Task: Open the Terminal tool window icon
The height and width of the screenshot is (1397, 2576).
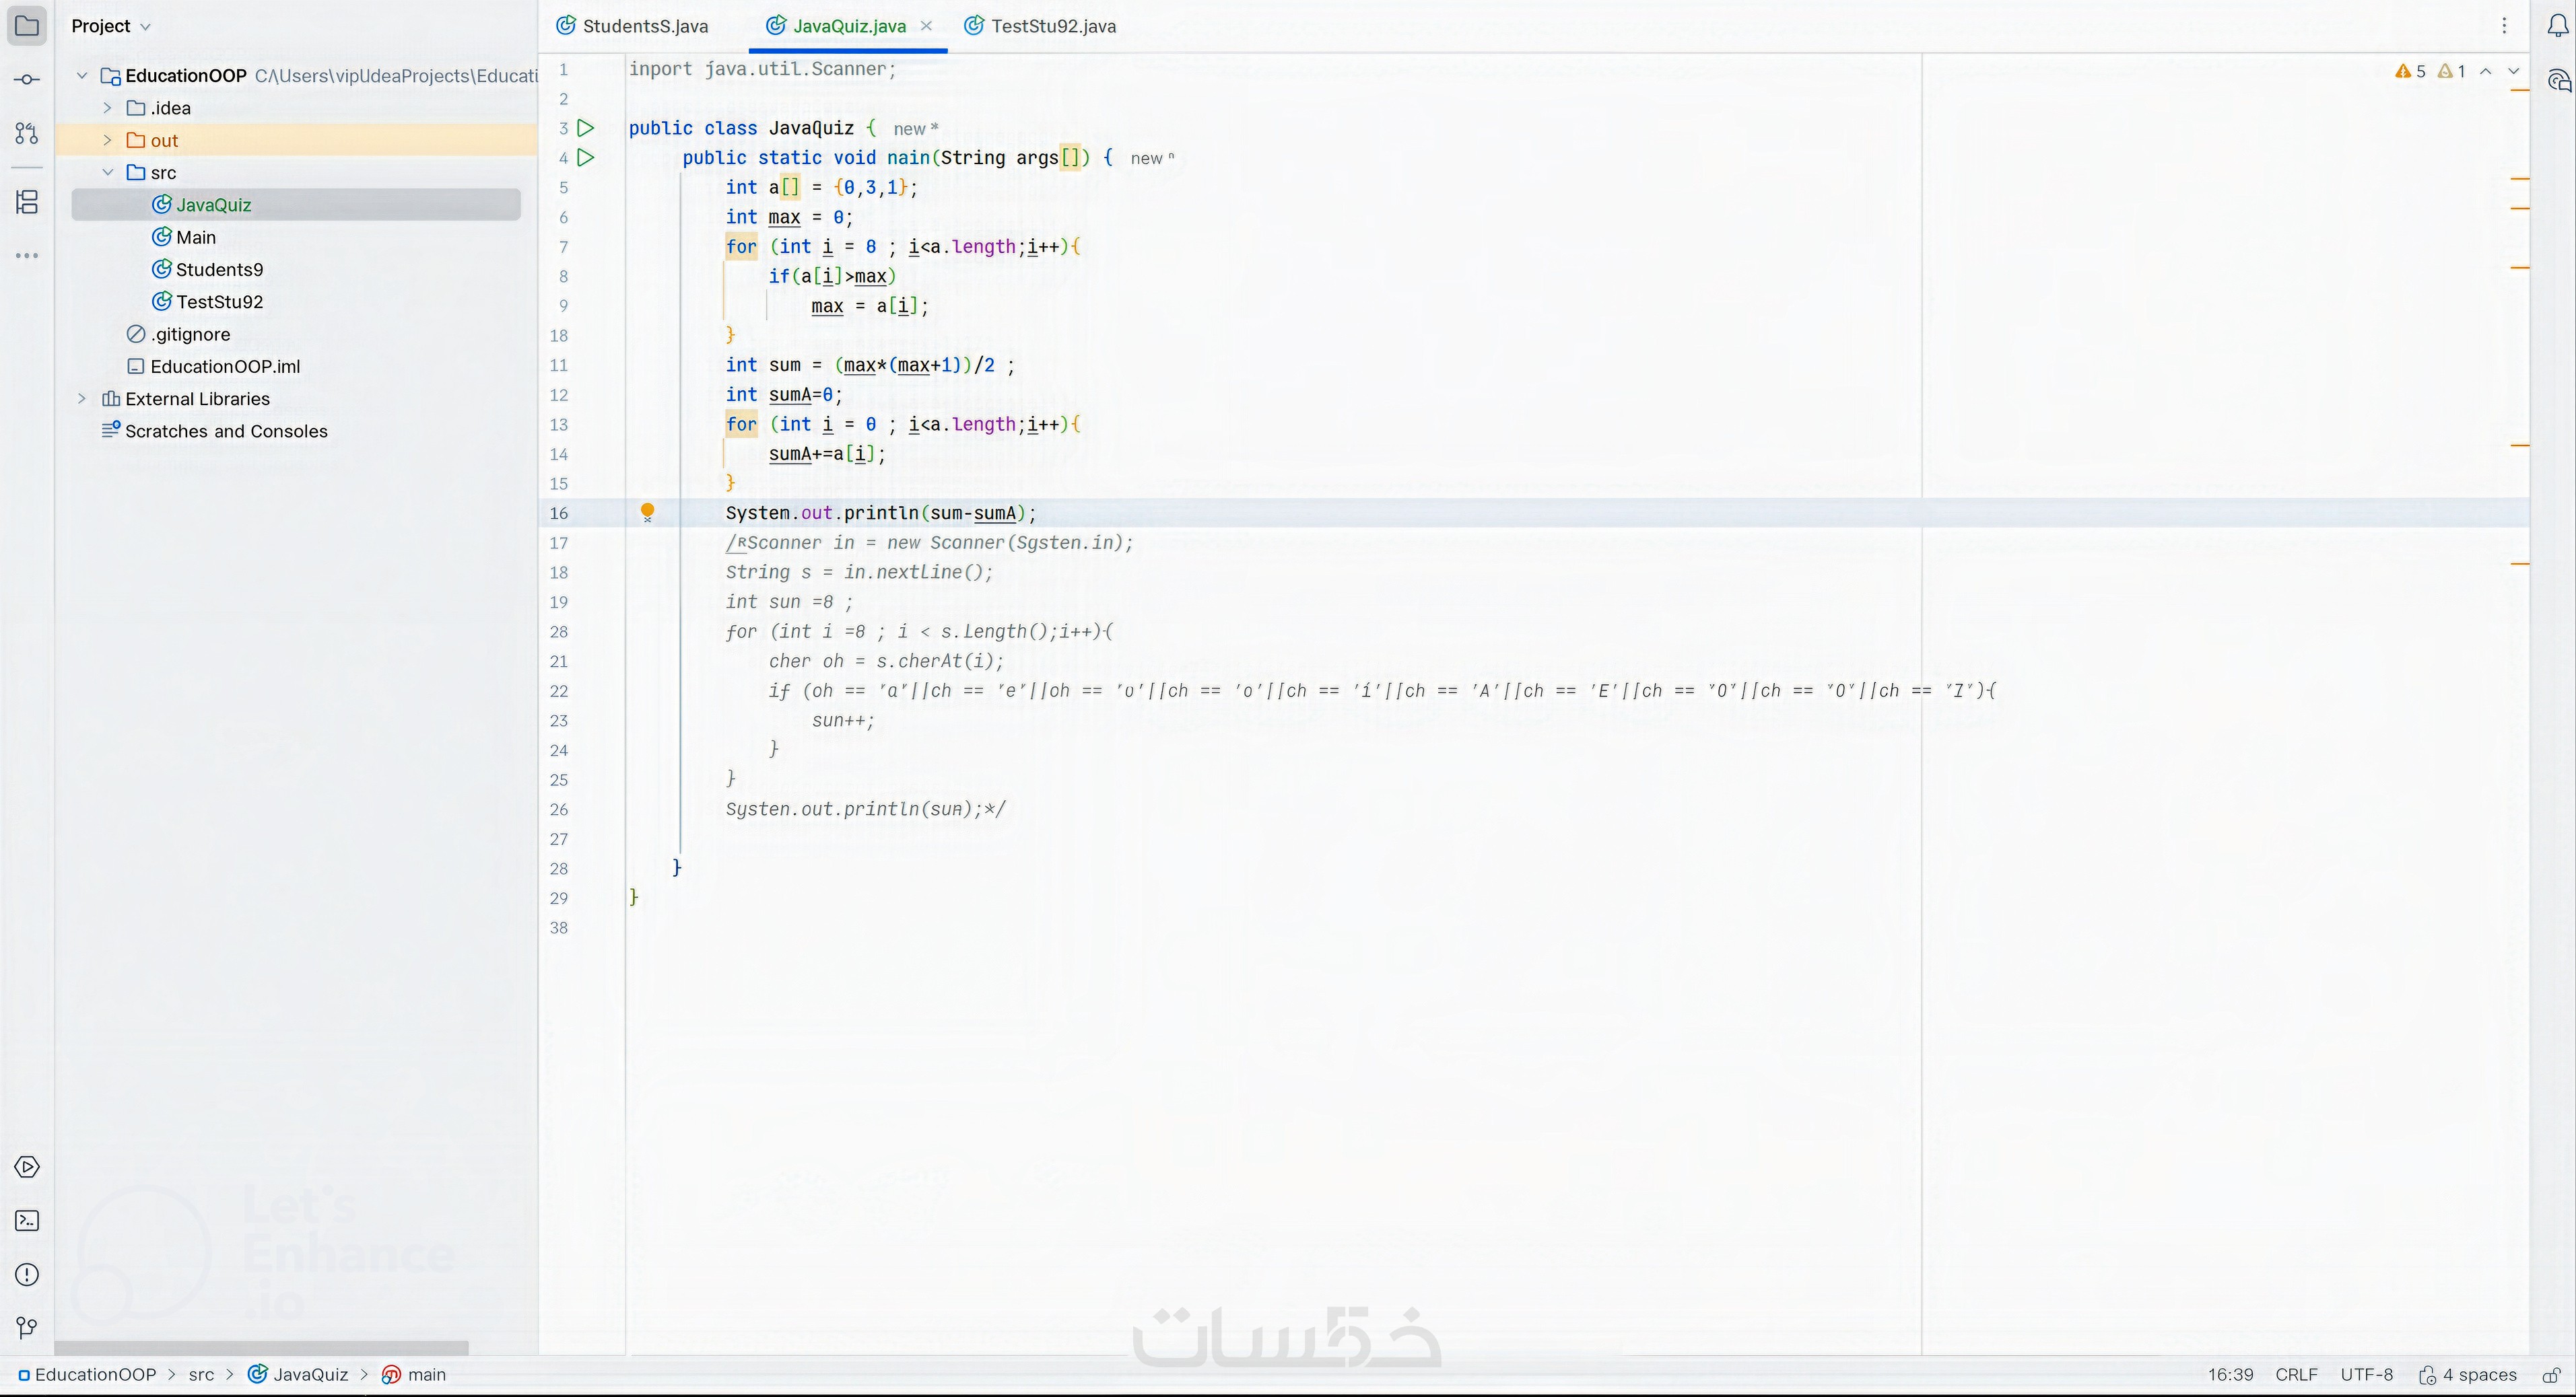Action: pos(27,1221)
